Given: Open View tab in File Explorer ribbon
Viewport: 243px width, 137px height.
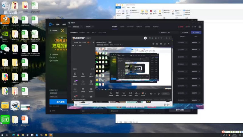Looking at the screenshot, I should click(x=133, y=7).
